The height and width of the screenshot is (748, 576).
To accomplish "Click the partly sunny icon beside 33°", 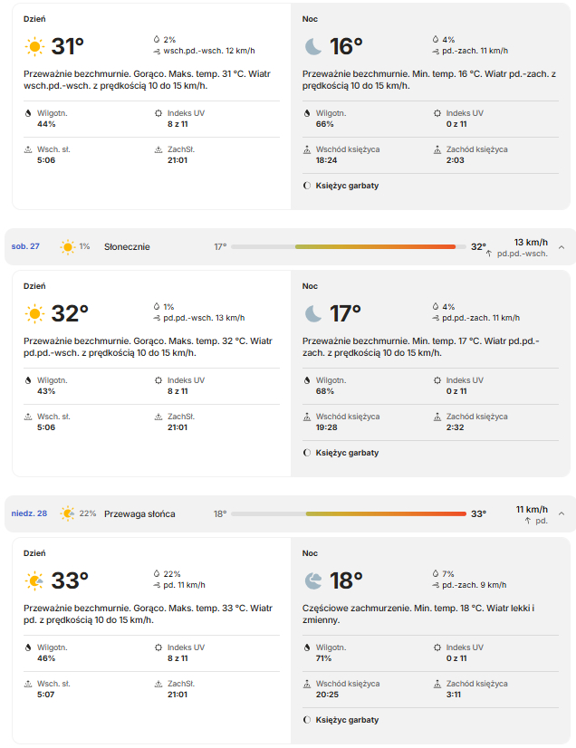I will (x=34, y=581).
